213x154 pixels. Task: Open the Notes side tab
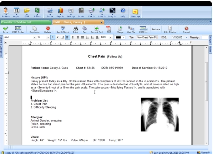(x=210, y=49)
